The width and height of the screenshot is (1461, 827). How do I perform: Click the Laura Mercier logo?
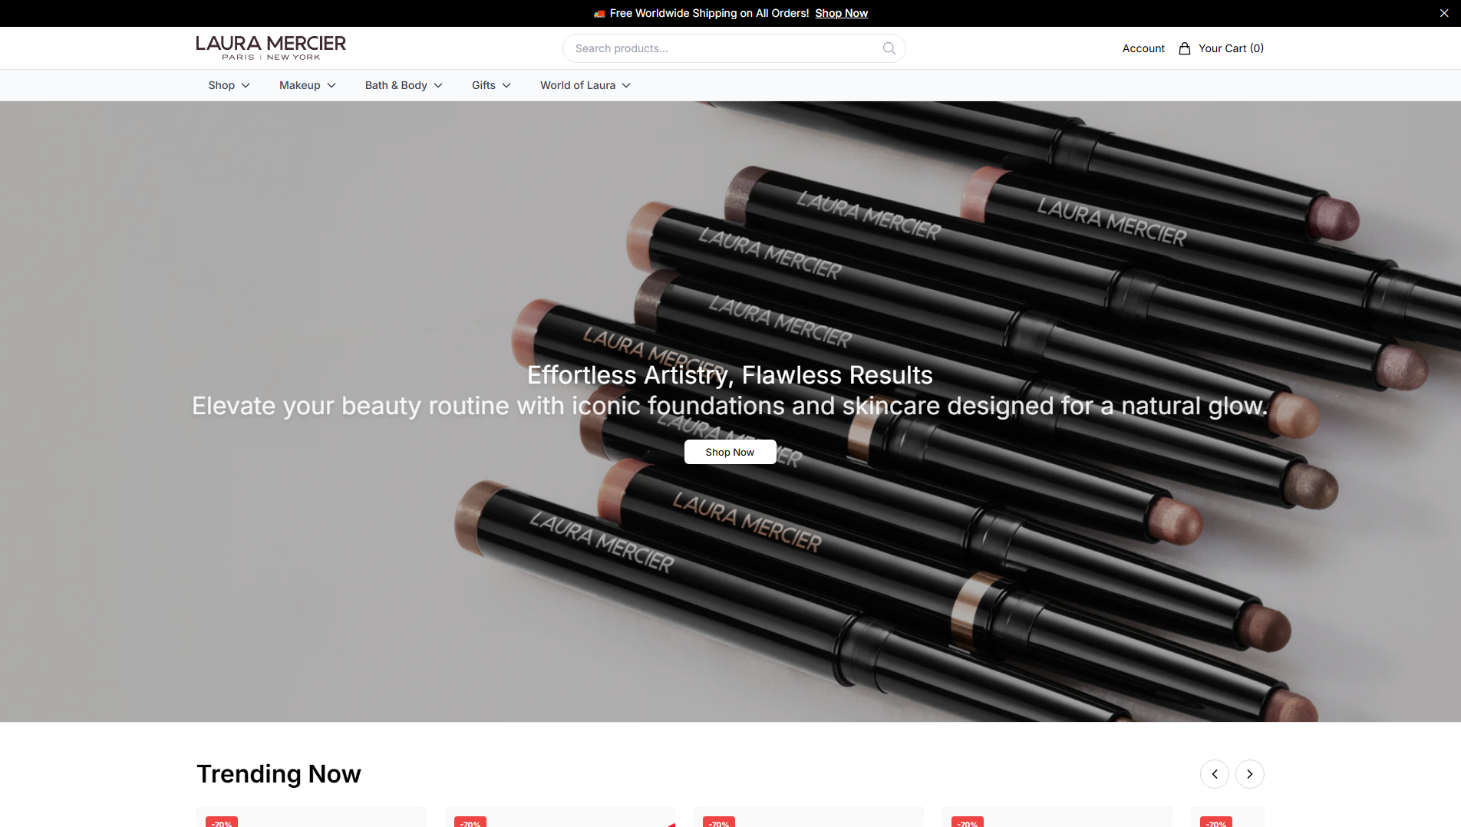pyautogui.click(x=271, y=48)
